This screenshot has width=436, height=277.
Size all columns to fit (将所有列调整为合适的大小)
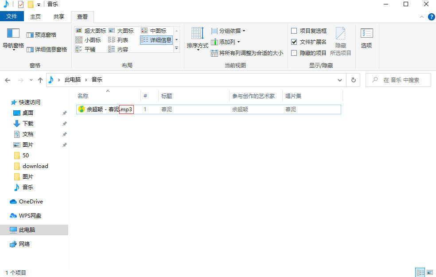coord(247,53)
